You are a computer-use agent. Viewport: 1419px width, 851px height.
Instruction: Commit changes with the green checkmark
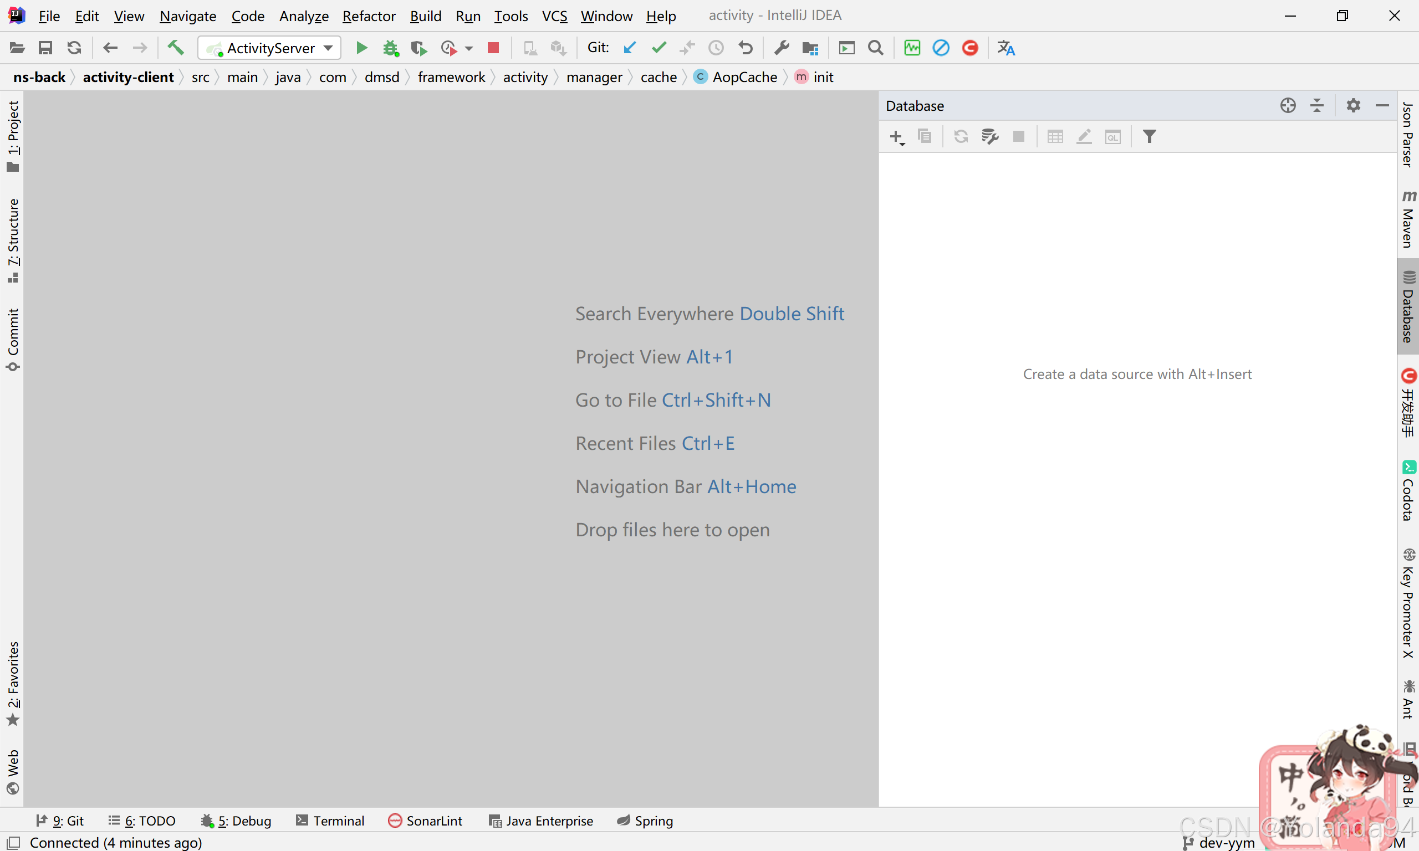659,48
